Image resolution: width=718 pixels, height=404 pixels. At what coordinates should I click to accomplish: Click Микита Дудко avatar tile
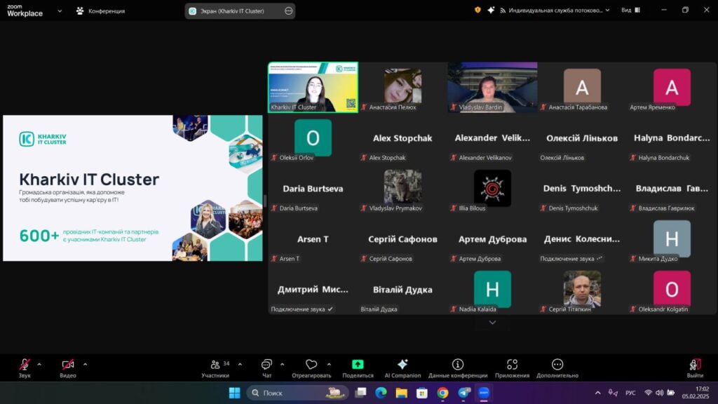pos(672,238)
